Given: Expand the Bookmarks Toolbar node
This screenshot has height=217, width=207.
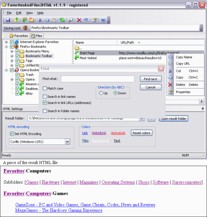Looking at the screenshot, I should [x=12, y=56].
